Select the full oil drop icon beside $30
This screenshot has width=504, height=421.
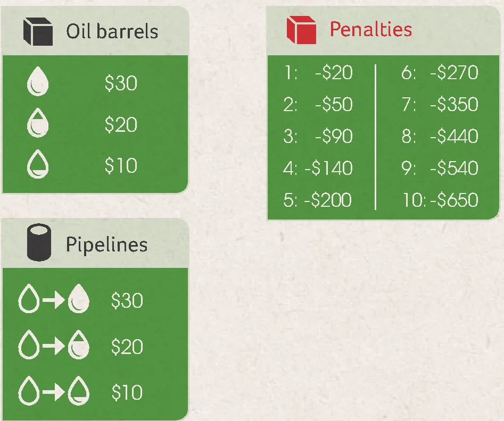coord(38,81)
